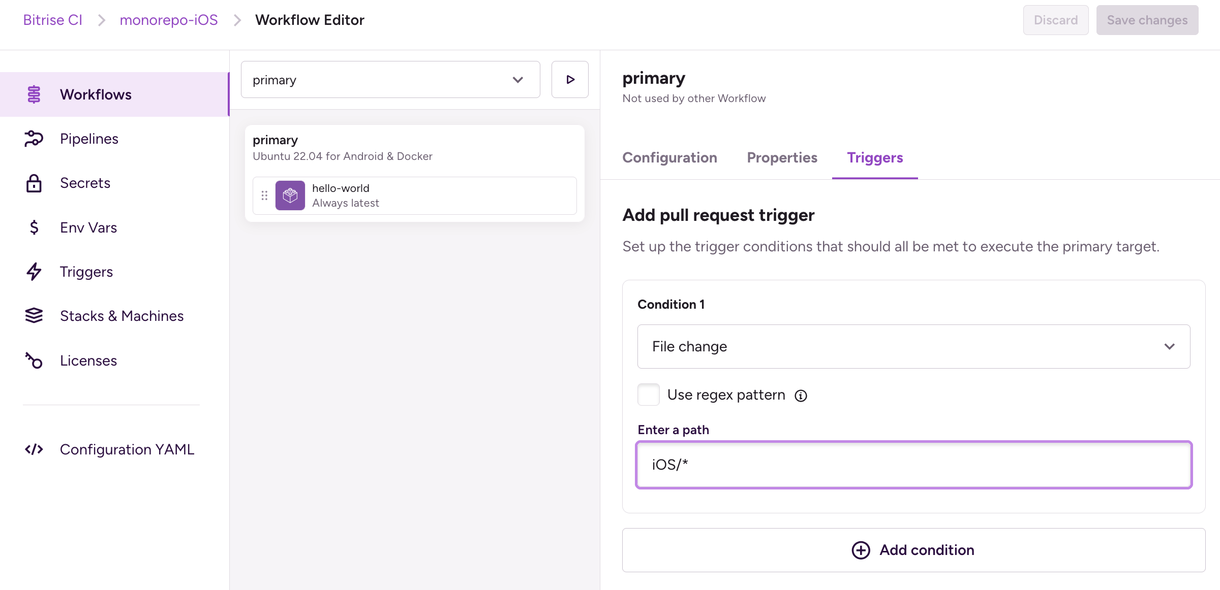Click the 'Not used by other Workflow' text
1220x590 pixels.
point(694,99)
